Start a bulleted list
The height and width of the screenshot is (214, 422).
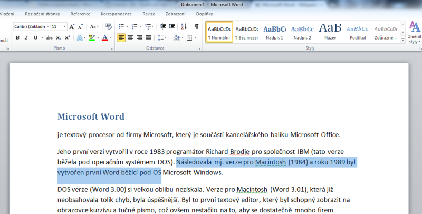(121, 26)
